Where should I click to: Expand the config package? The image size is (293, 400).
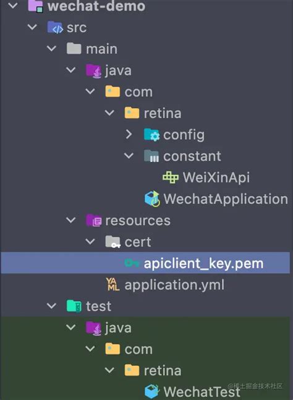129,134
